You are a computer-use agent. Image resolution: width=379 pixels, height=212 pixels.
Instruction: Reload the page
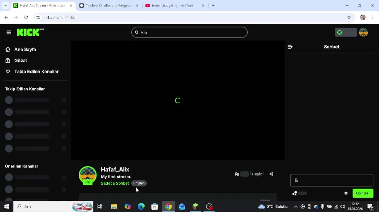pyautogui.click(x=26, y=17)
